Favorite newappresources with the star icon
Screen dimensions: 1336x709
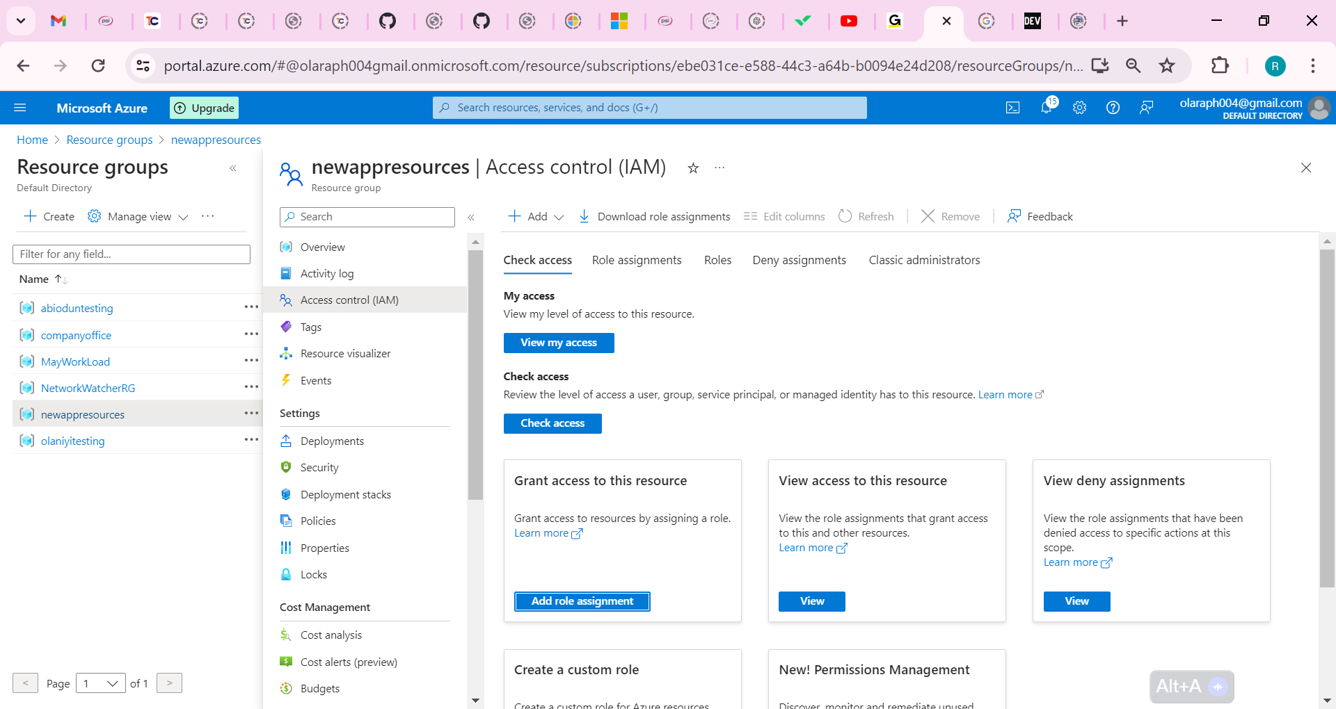click(693, 168)
